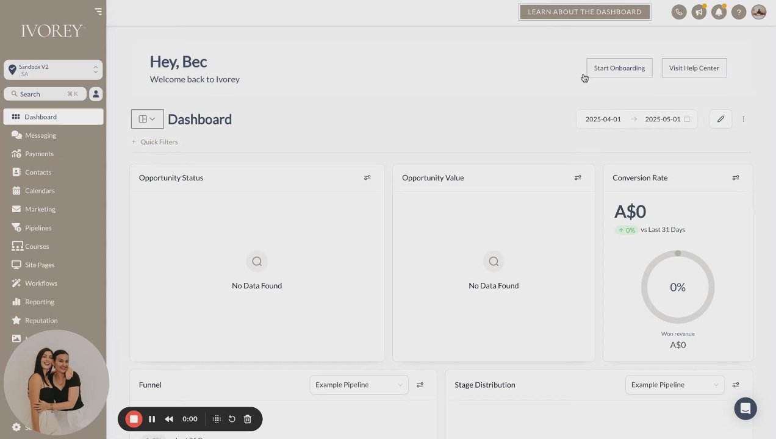Click Visit Help Center button
This screenshot has height=439, width=776.
point(694,68)
